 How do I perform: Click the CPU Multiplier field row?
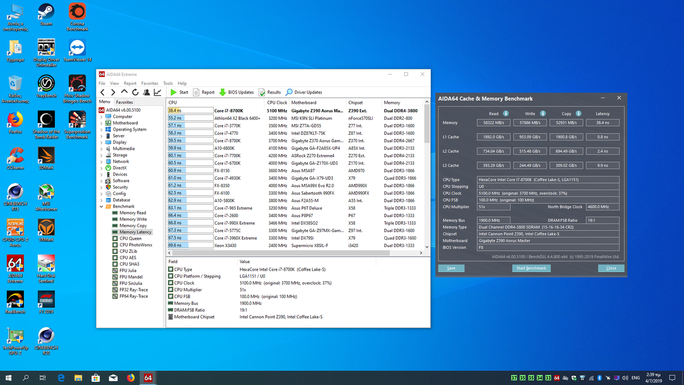[298, 289]
